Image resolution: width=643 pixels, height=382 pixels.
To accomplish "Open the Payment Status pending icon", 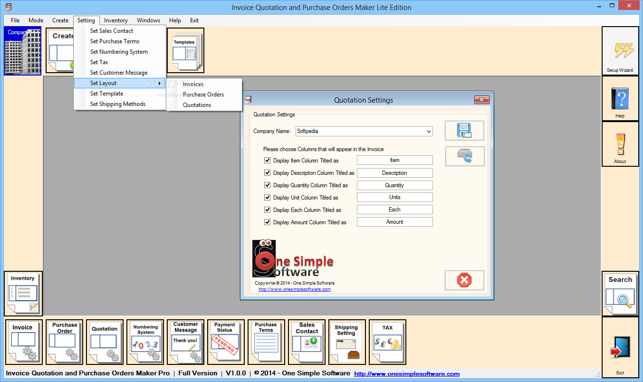I will click(225, 342).
